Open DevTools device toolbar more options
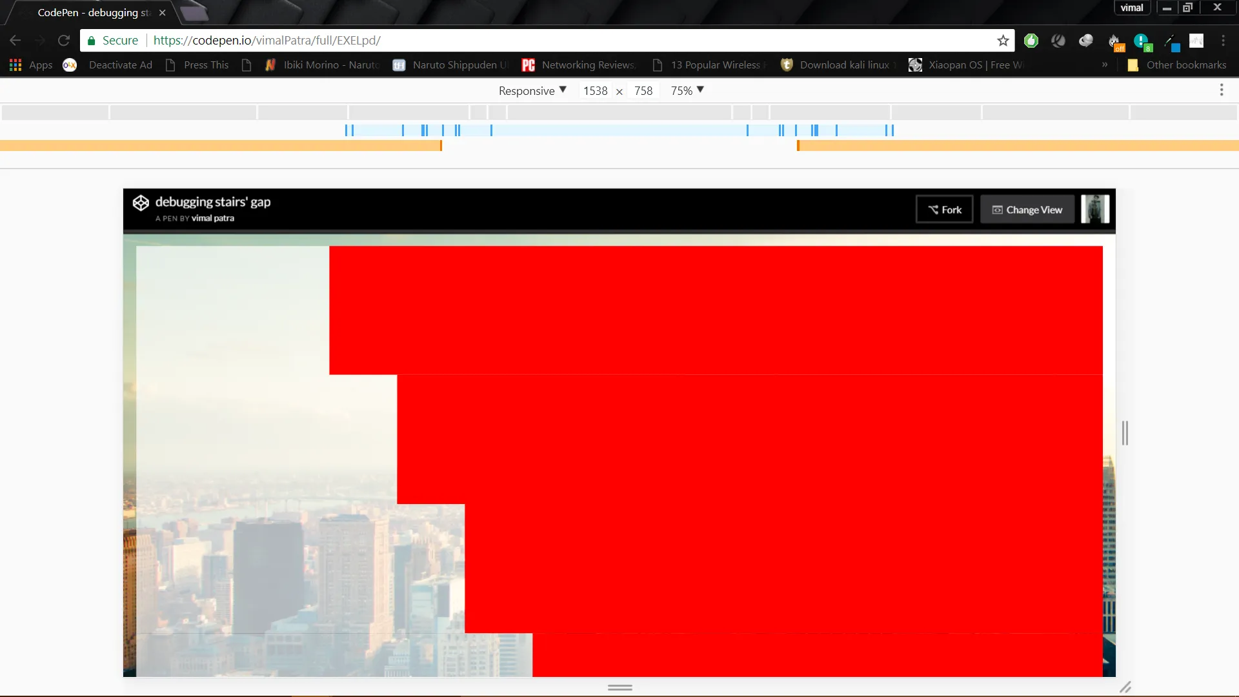The height and width of the screenshot is (697, 1239). 1221,90
